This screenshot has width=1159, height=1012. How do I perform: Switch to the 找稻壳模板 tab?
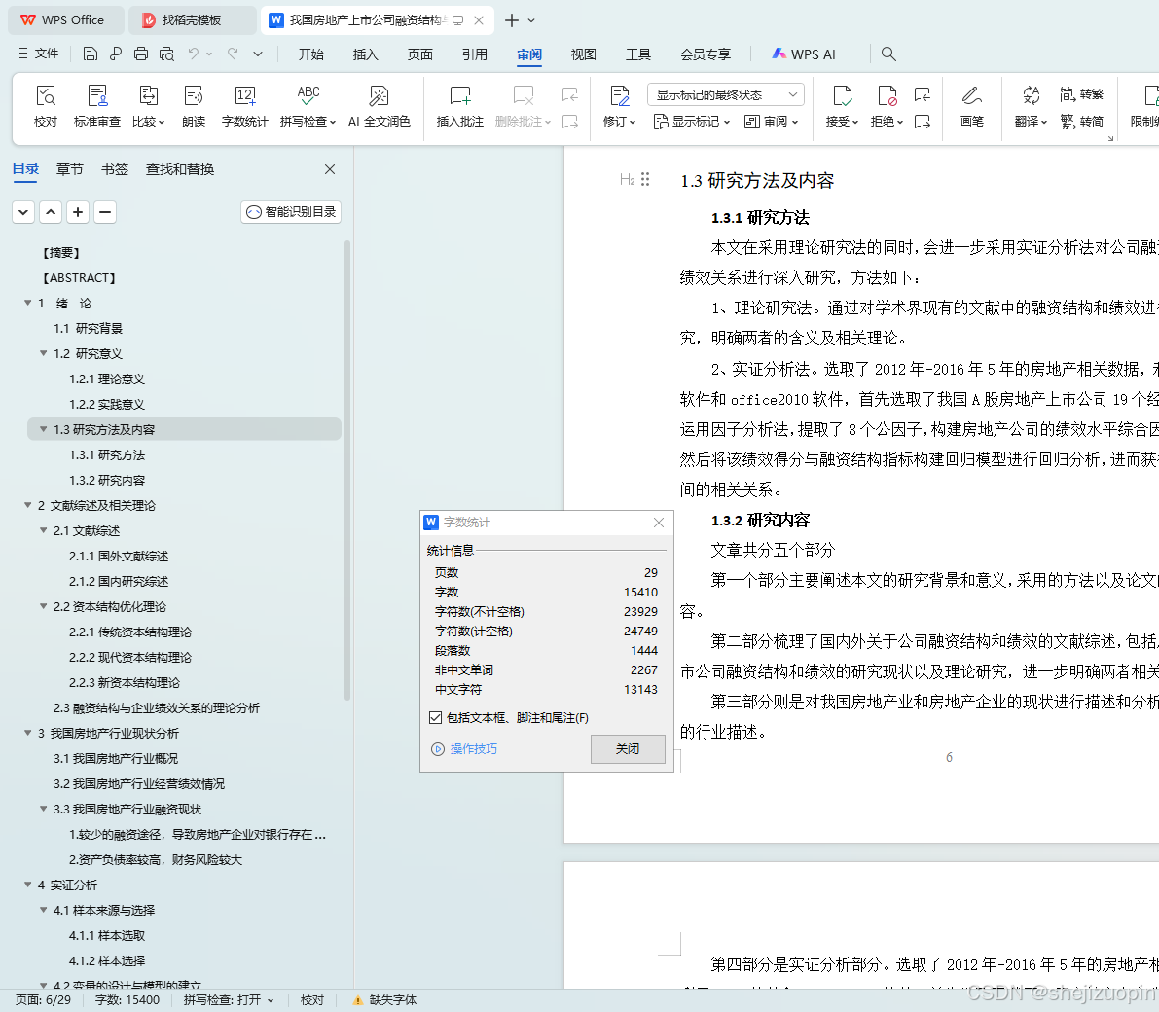pos(191,20)
